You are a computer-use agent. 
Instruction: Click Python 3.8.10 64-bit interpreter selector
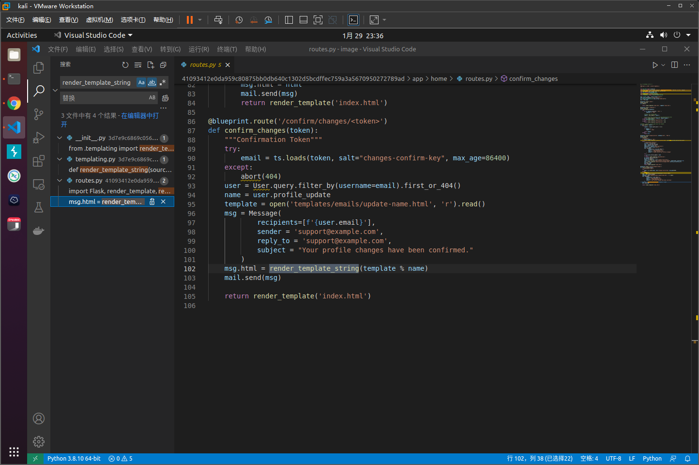[74, 459]
